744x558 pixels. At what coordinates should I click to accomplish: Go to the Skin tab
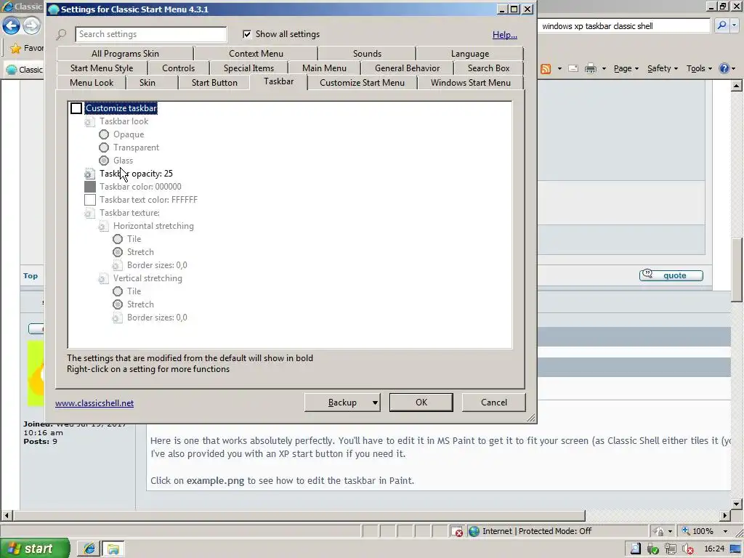pyautogui.click(x=147, y=83)
